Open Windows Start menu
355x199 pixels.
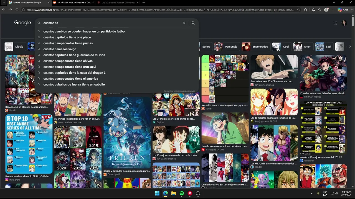[157, 193]
